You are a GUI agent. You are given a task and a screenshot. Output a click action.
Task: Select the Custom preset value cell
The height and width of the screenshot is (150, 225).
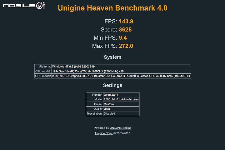pyautogui.click(x=121, y=104)
